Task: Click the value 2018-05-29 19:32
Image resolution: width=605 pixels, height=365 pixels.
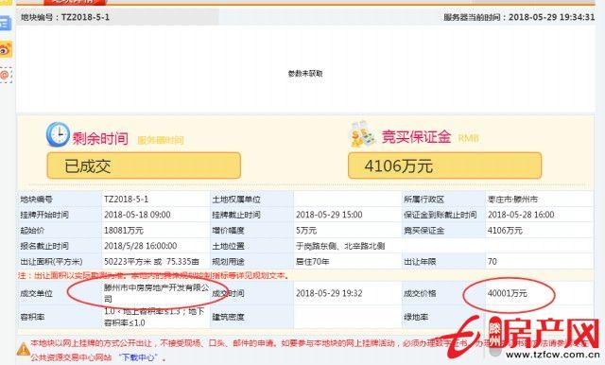Action: pos(329,294)
